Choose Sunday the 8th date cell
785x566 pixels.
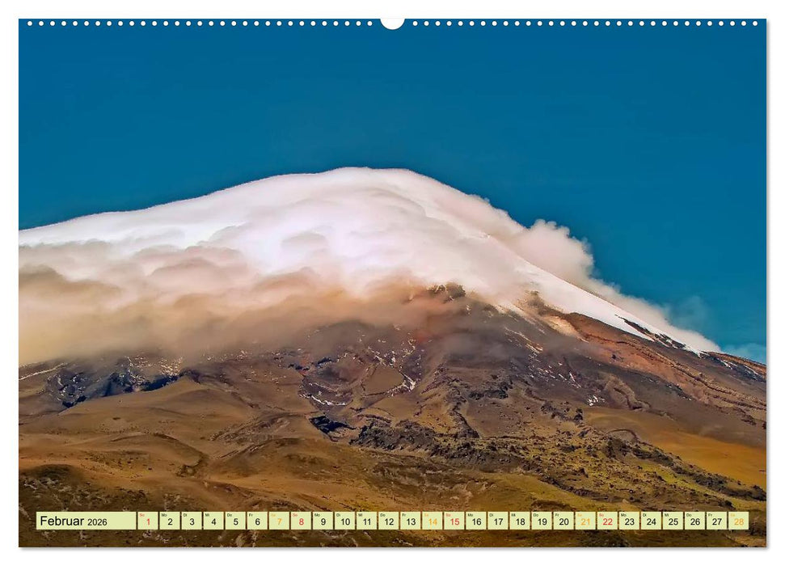click(301, 521)
